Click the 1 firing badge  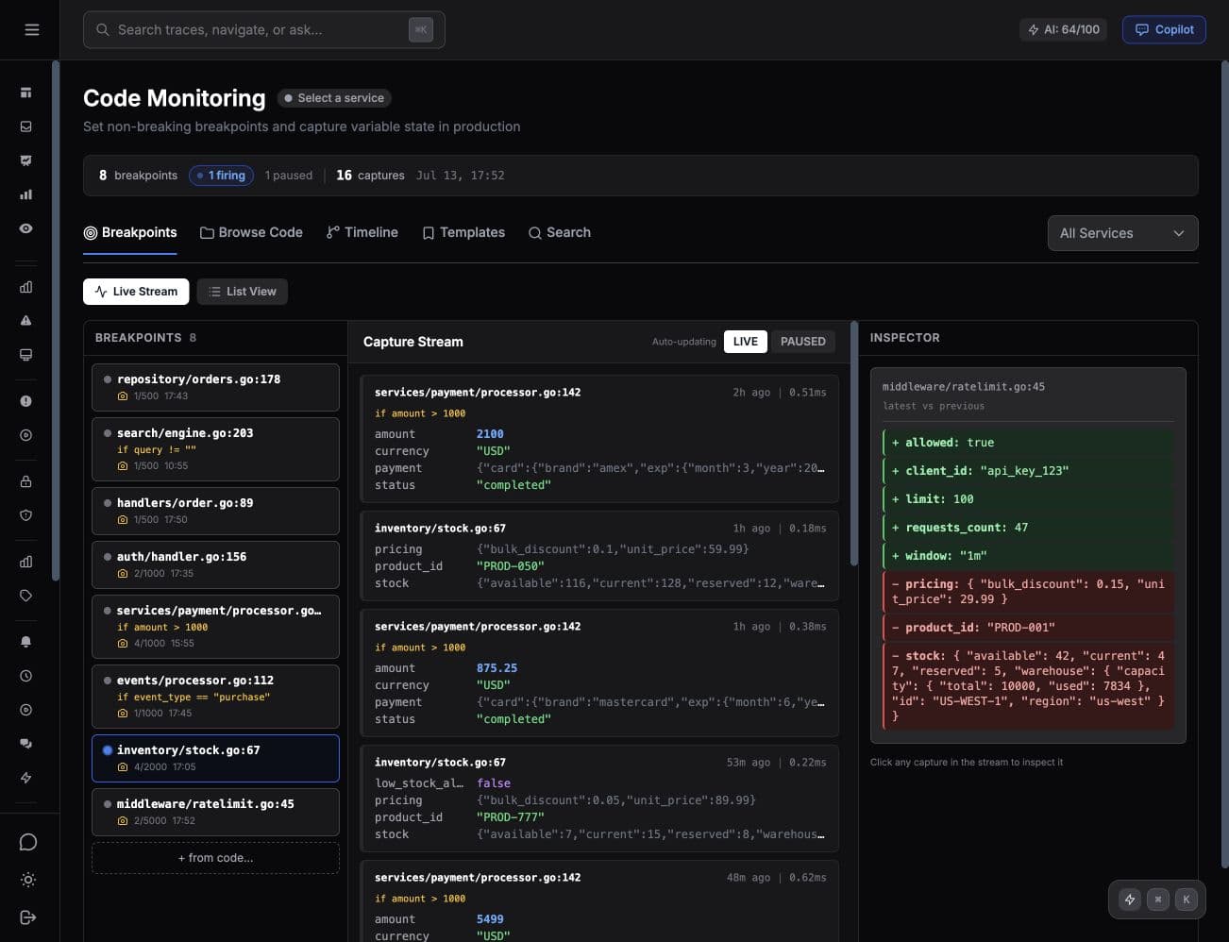tap(221, 176)
